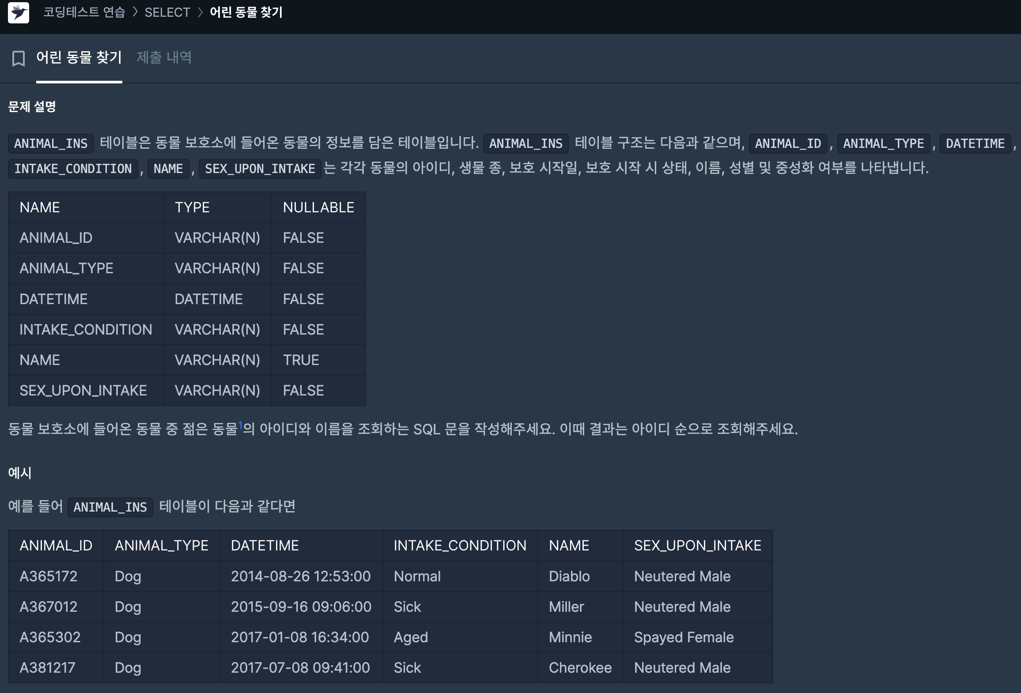Switch to the 제출 내역 tab
Screen dimensions: 1021x693
point(164,57)
